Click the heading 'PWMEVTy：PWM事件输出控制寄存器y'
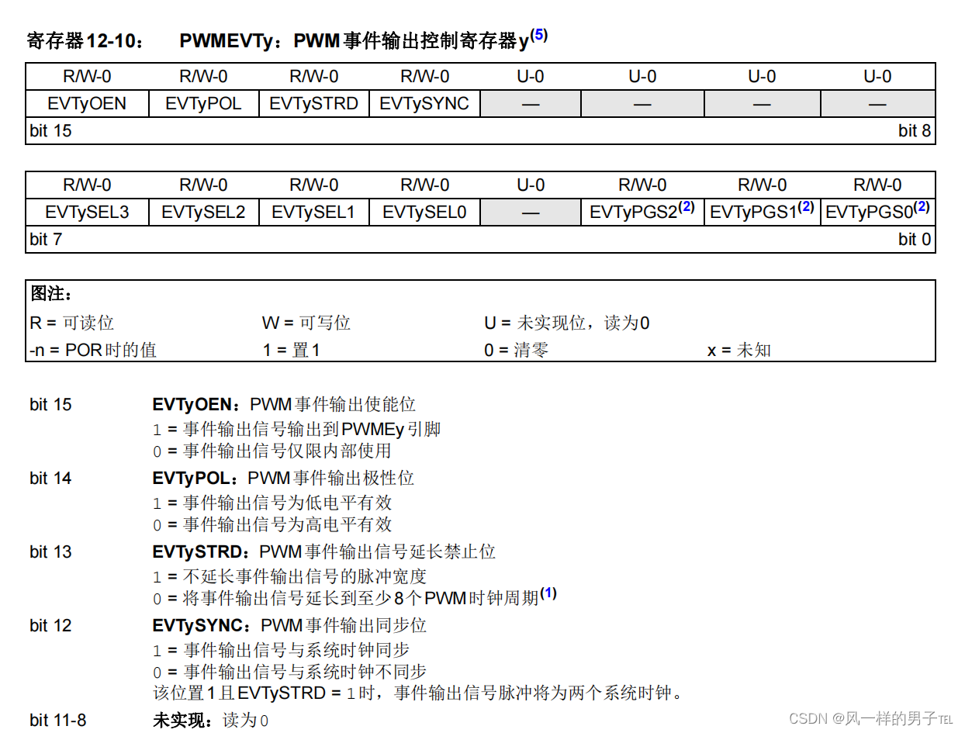Viewport: 965px width, 733px height. (354, 41)
